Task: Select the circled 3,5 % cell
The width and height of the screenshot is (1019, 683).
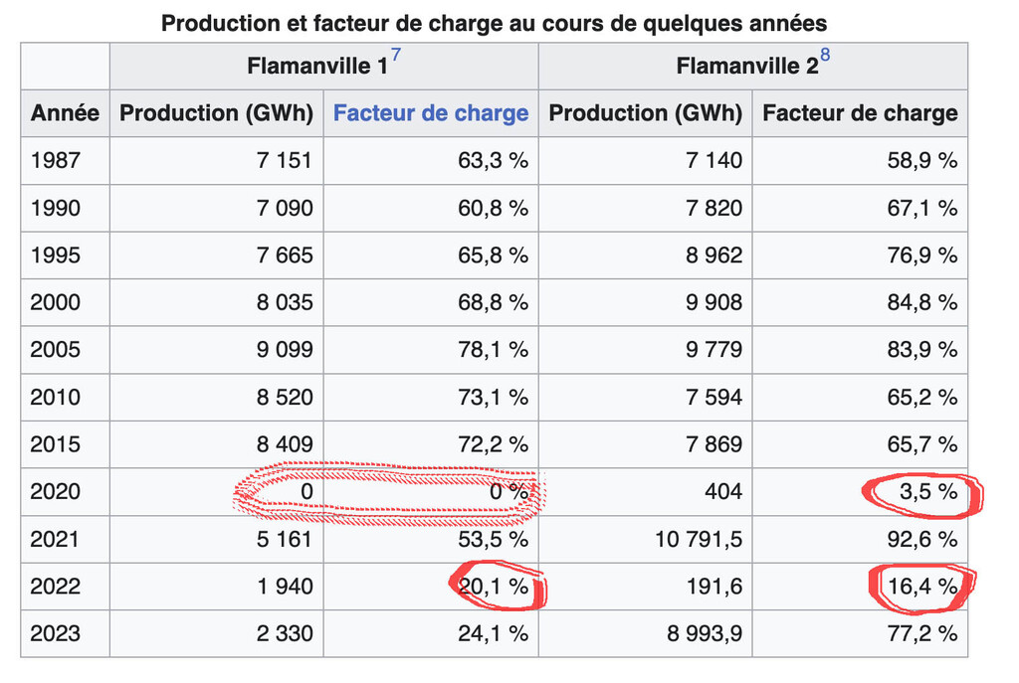Action: pyautogui.click(x=860, y=492)
